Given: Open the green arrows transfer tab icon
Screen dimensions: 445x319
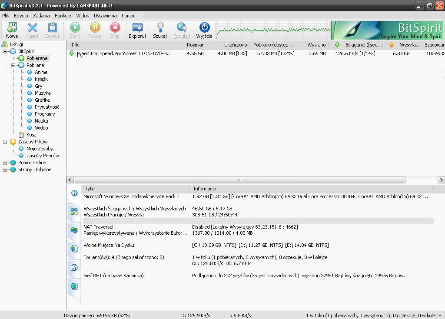Looking at the screenshot, I should [x=74, y=230].
